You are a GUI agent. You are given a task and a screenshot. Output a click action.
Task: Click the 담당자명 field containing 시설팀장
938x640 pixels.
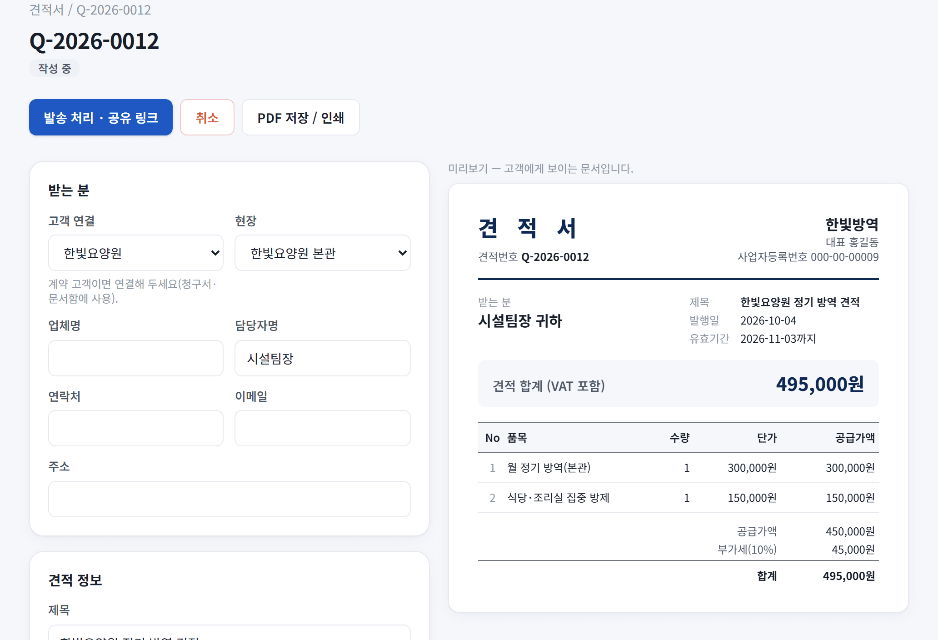pos(323,358)
